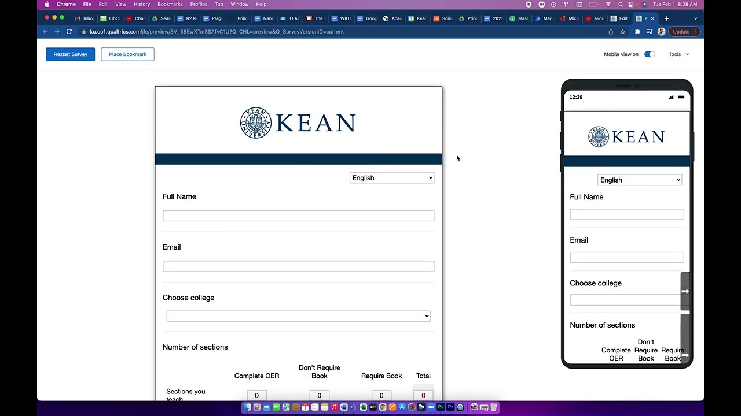Click Complete OER sections input box

point(256,395)
